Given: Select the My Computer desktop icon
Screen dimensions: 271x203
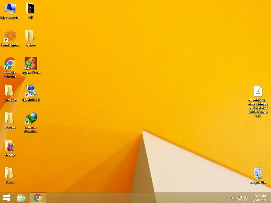Looking at the screenshot, I should 10,8.
